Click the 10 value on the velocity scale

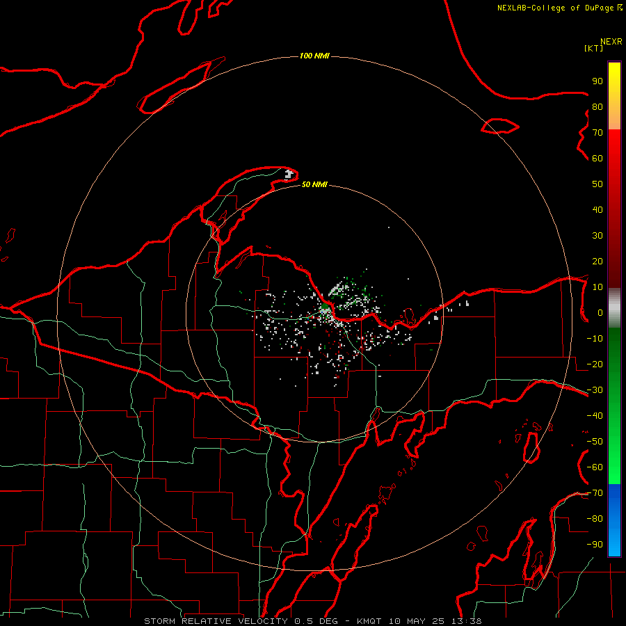coord(597,287)
